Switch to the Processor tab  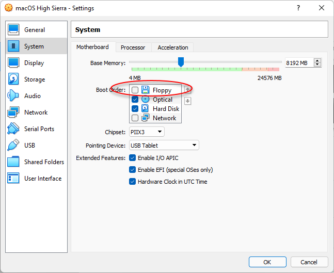(133, 47)
